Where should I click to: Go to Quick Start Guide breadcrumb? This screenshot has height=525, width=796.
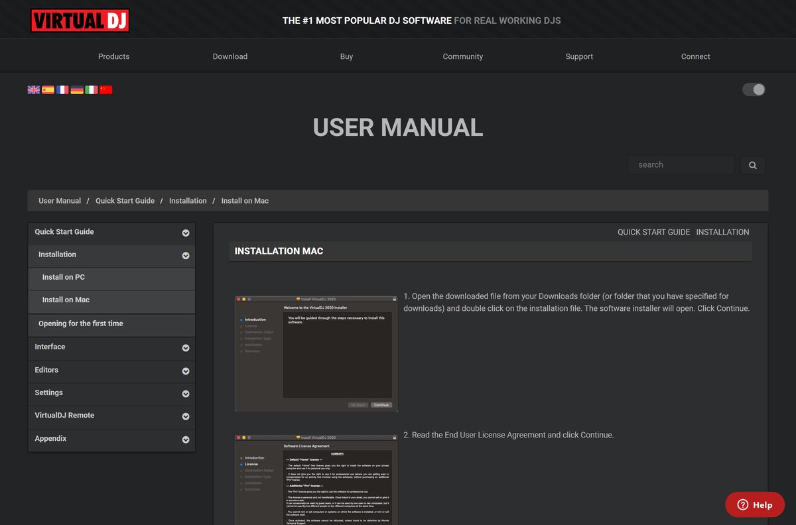click(x=125, y=201)
